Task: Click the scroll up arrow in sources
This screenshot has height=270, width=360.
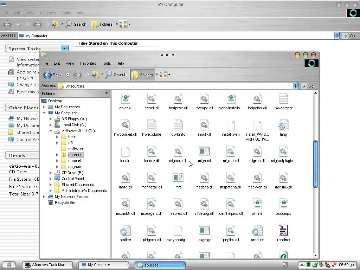Action: 315,93
